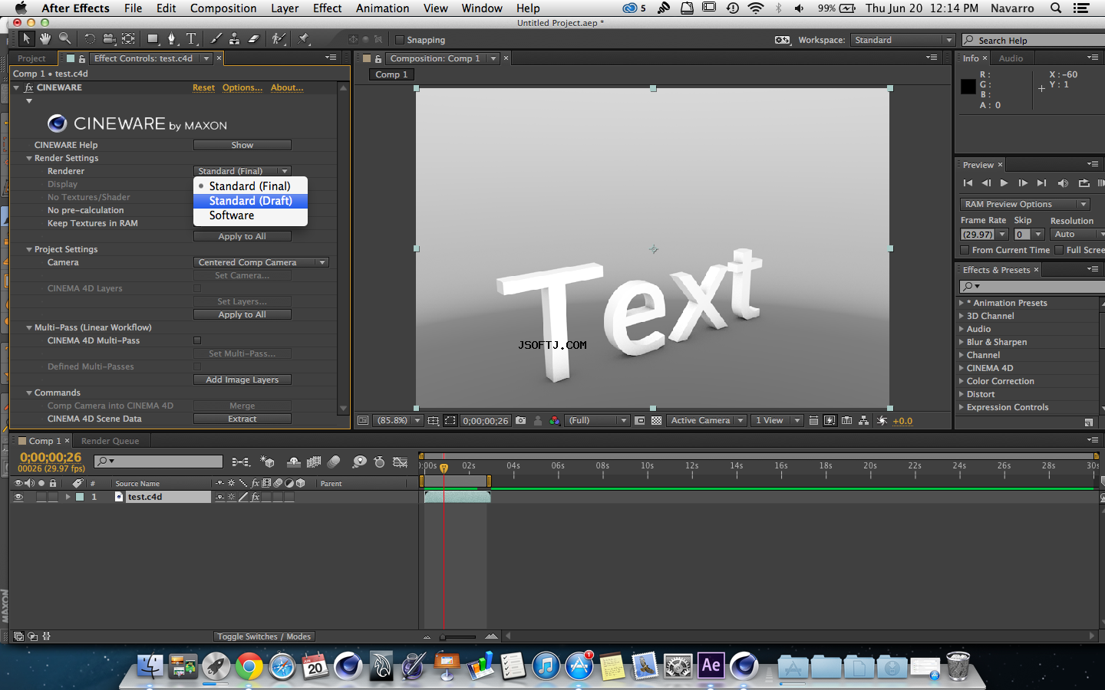Click Show button for CINEWARE Help
This screenshot has width=1105, height=690.
tap(242, 145)
